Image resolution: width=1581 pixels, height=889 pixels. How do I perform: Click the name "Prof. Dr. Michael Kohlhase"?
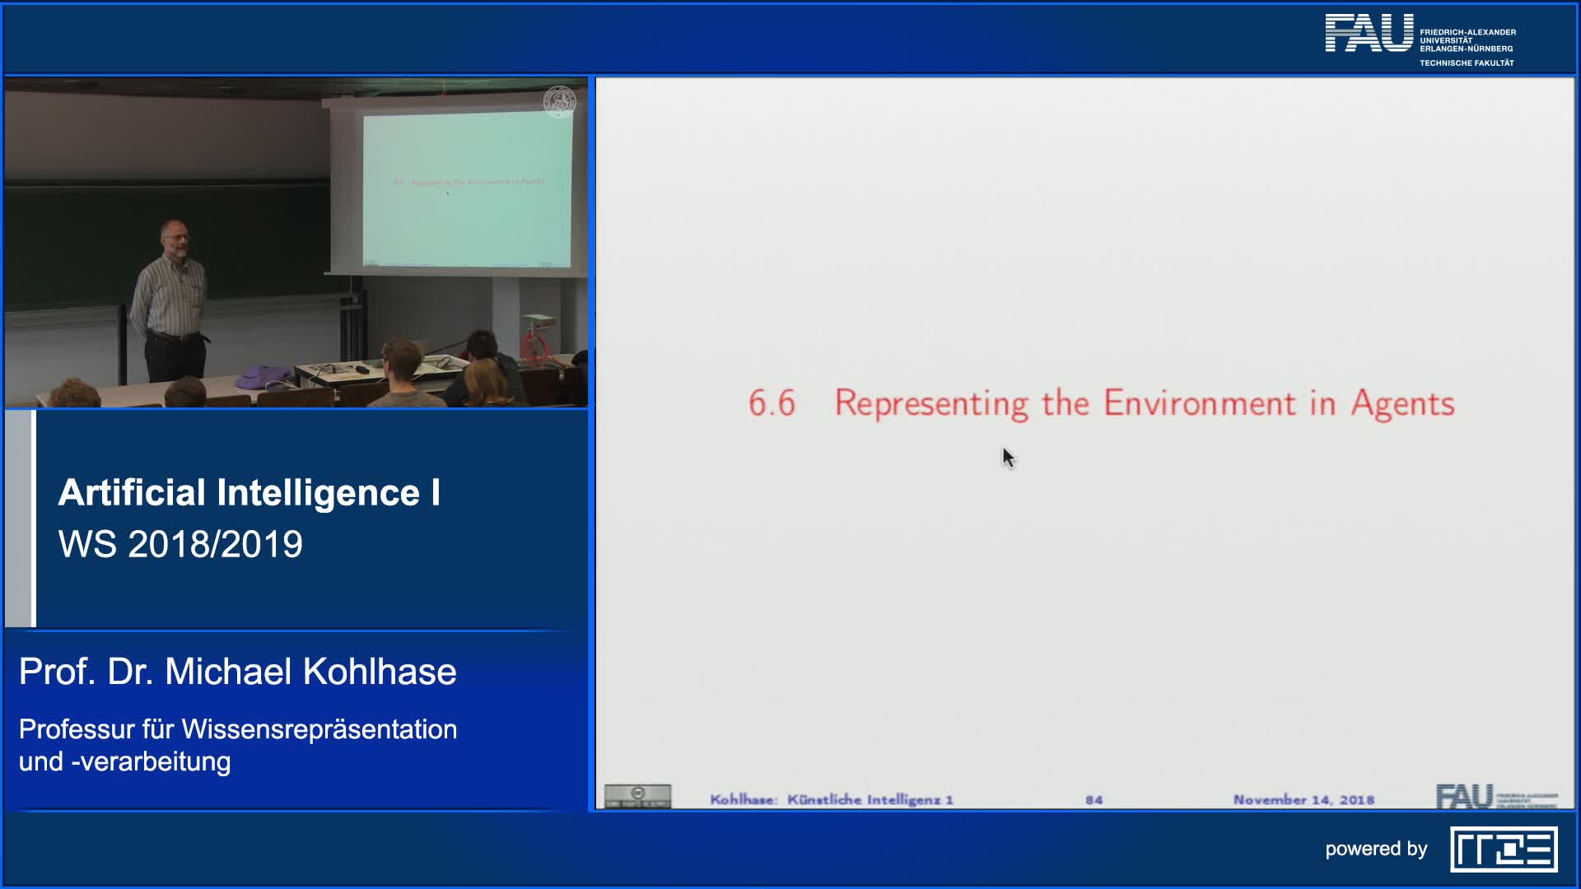coord(237,672)
